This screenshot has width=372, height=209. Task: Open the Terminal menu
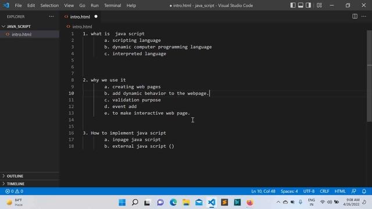pyautogui.click(x=112, y=5)
